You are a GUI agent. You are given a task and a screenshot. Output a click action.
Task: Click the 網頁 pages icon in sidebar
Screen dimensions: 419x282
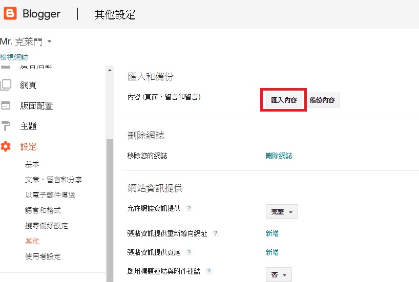click(6, 85)
